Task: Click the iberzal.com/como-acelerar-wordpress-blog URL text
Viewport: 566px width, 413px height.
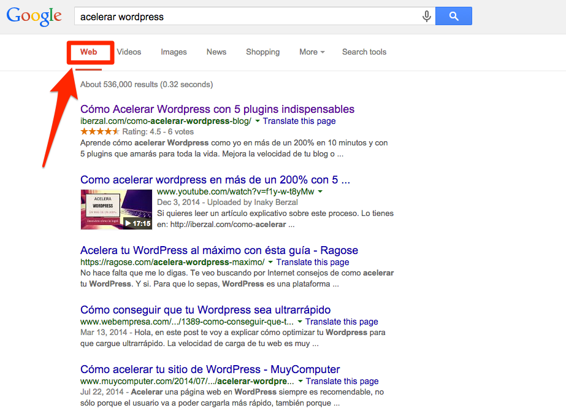Action: click(166, 121)
